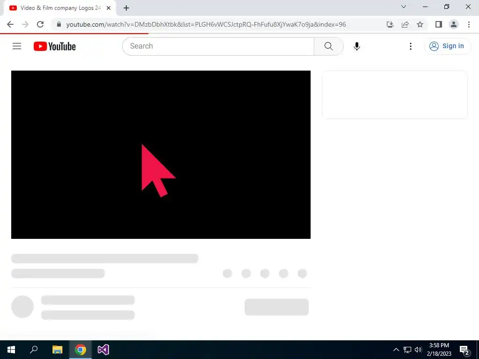Open the Chrome profile menu
This screenshot has height=359, width=479.
click(x=454, y=24)
